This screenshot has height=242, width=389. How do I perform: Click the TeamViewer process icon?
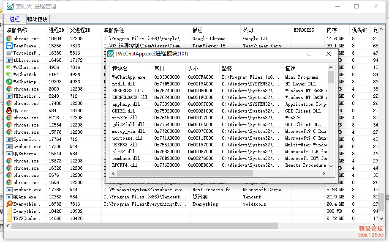pos(9,46)
